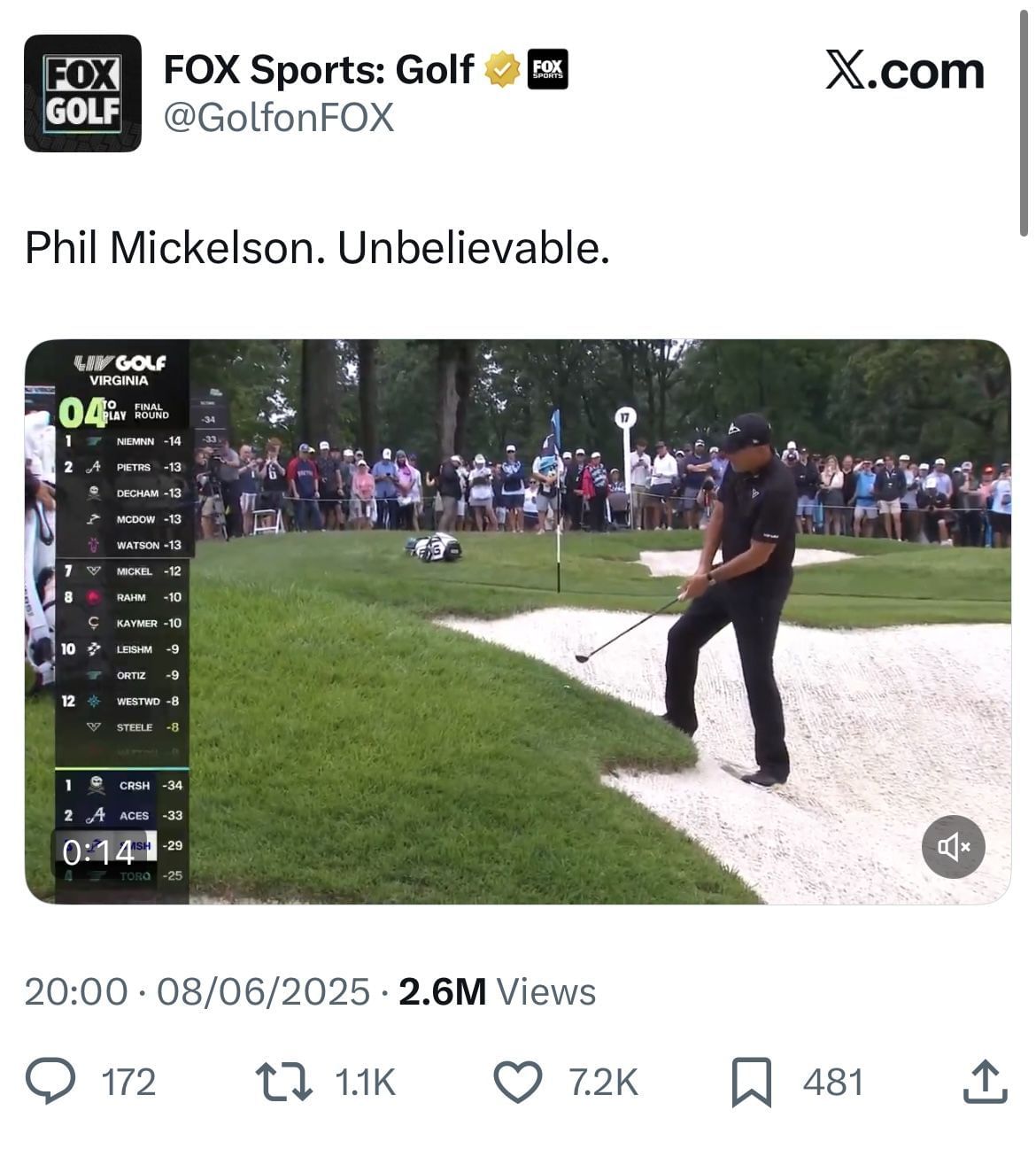Select the Phil Mickelson. Unbelievable. post text
1036x1157 pixels.
[317, 248]
